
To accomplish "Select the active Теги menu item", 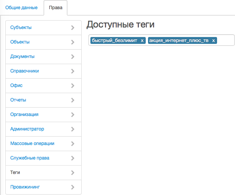I will [43, 172].
